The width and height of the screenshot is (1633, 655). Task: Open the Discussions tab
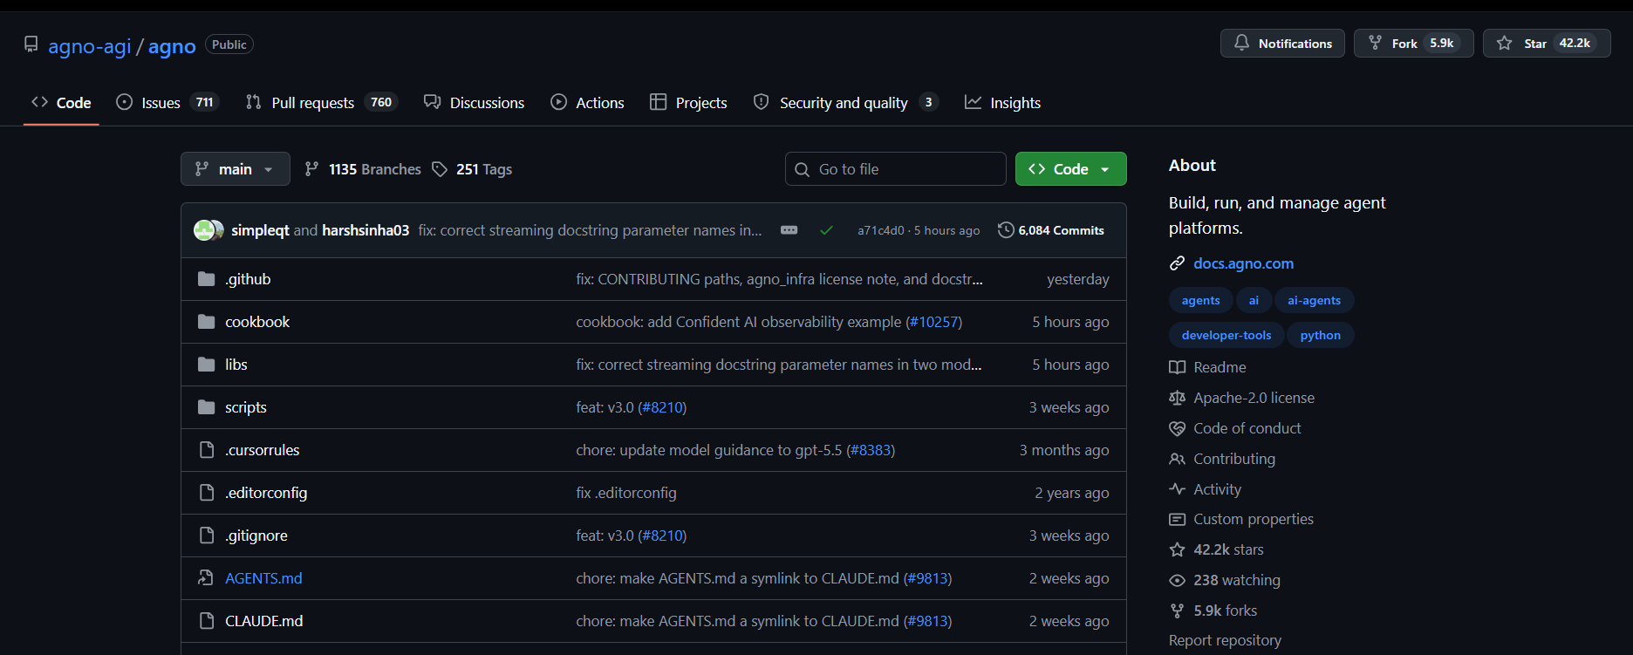tap(475, 103)
